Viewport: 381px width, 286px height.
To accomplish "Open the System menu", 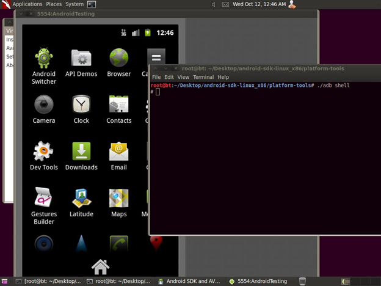I will [x=74, y=4].
